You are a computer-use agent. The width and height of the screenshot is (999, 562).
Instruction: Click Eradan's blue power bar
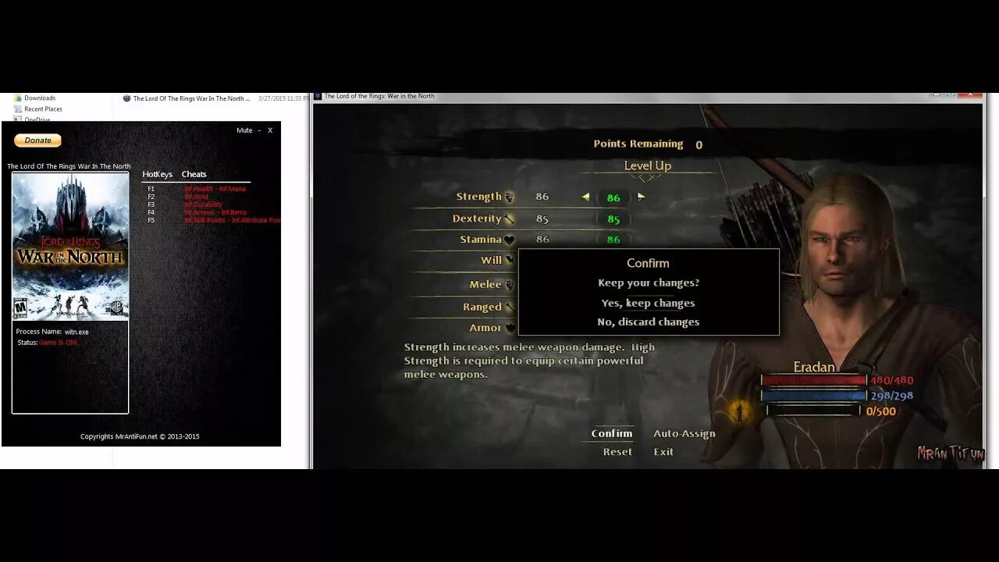[x=814, y=396]
